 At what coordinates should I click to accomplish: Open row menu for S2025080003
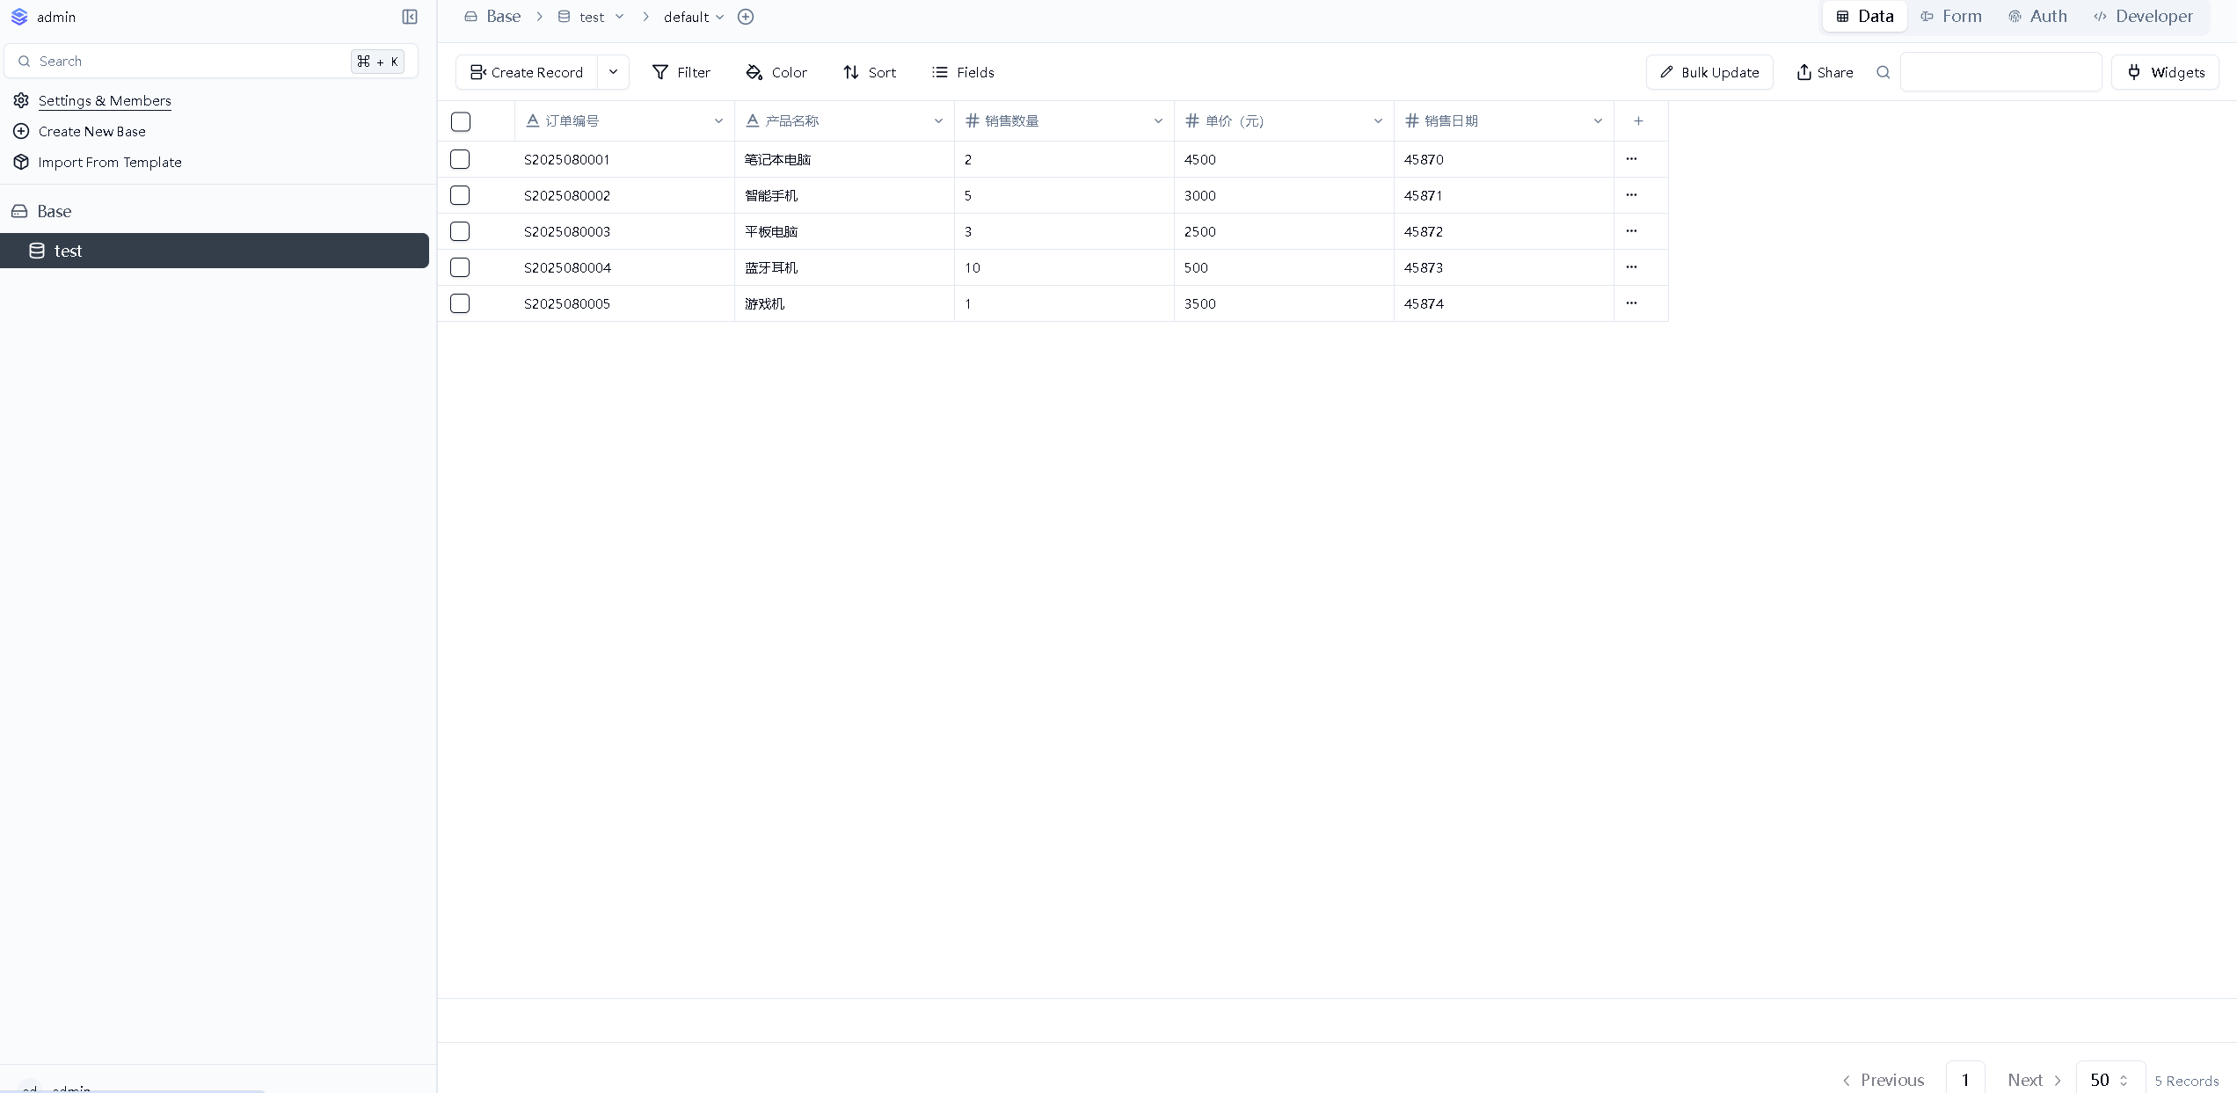tap(1631, 231)
